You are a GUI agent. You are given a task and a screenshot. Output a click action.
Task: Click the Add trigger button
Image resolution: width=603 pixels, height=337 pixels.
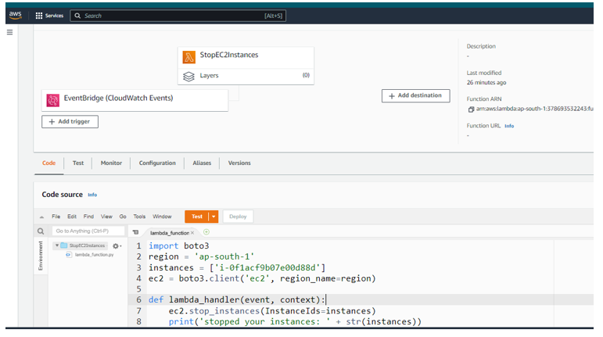pos(70,122)
